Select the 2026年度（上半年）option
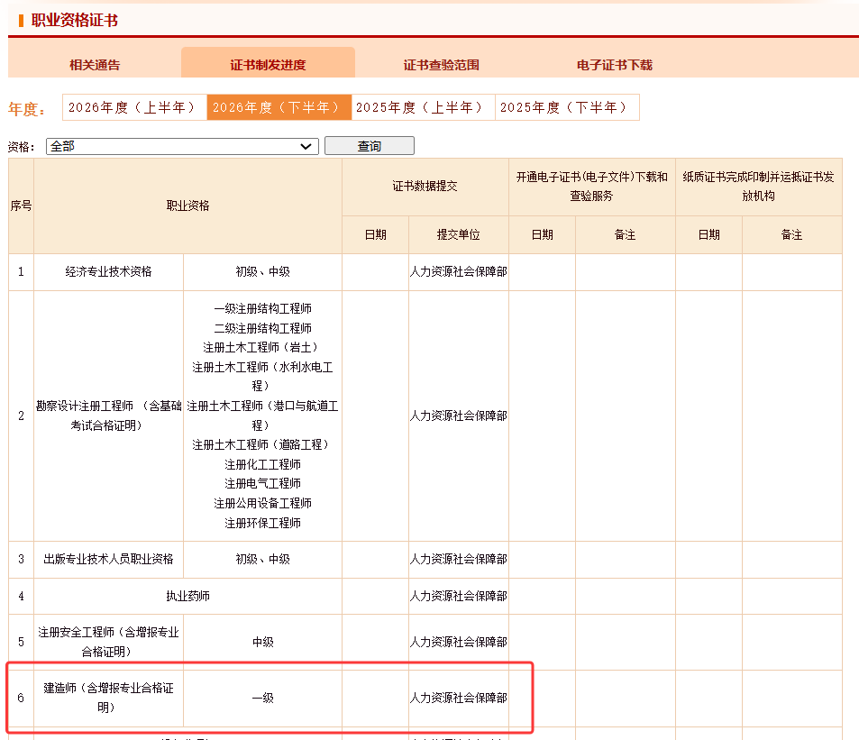 pos(134,107)
